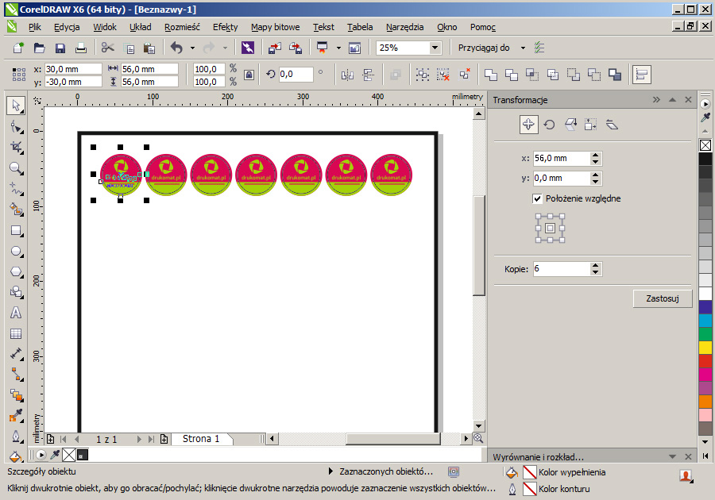The height and width of the screenshot is (500, 715).
Task: Select the Freehand drawing tool
Action: coord(17,189)
